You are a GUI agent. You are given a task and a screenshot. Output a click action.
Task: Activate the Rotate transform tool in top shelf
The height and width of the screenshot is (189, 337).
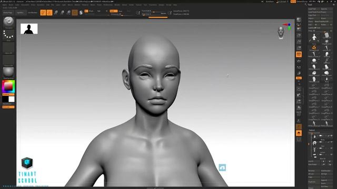point(68,13)
